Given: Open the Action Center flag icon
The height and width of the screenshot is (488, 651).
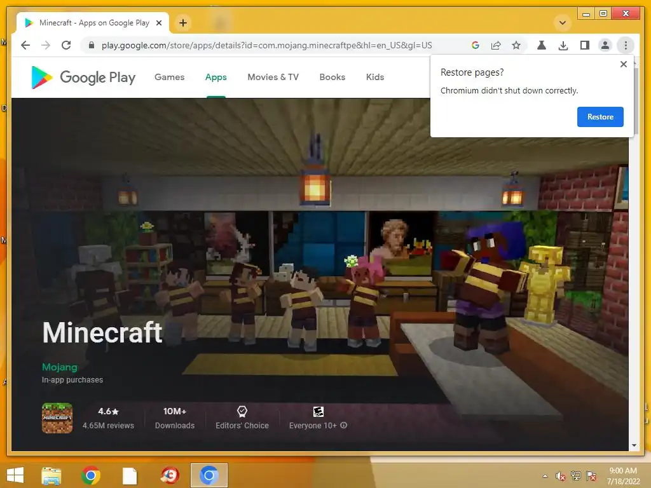Looking at the screenshot, I should coord(591,476).
